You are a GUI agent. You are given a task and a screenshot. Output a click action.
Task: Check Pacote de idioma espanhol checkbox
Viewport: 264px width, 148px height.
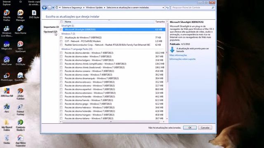pyautogui.click(x=61, y=89)
